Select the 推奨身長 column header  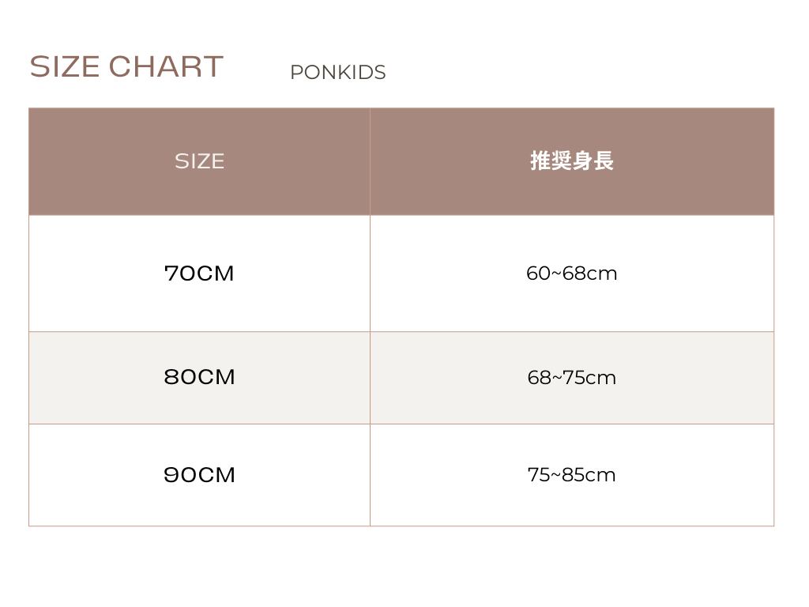pyautogui.click(x=571, y=161)
